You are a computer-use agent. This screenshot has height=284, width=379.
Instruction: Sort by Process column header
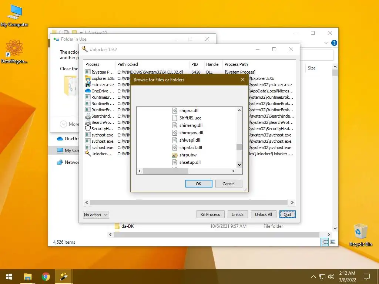[x=99, y=64]
